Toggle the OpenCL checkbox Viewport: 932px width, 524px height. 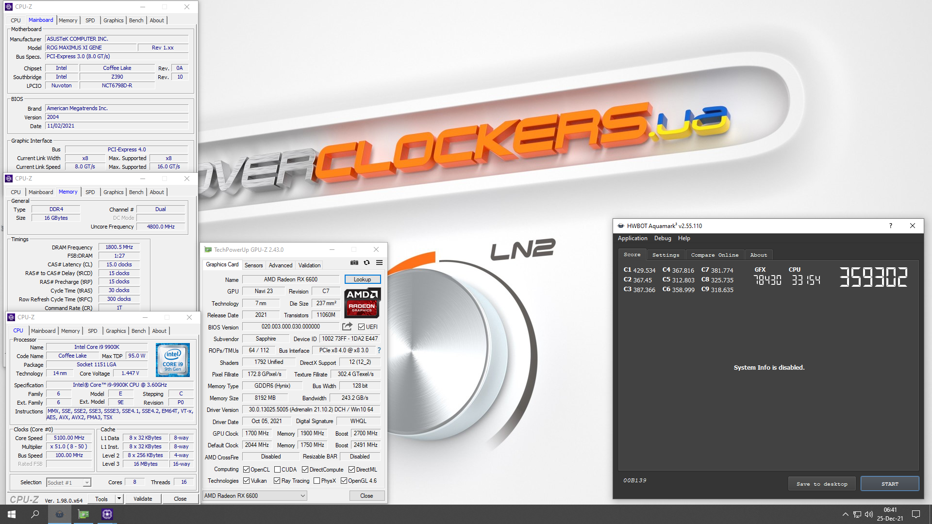(x=246, y=470)
